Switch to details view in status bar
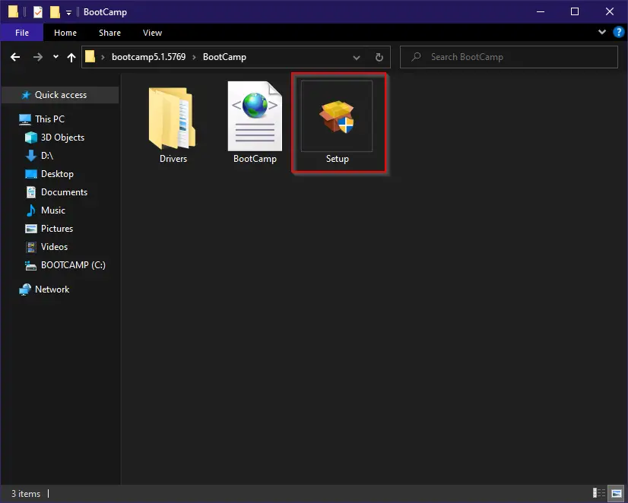628x503 pixels. [x=599, y=493]
